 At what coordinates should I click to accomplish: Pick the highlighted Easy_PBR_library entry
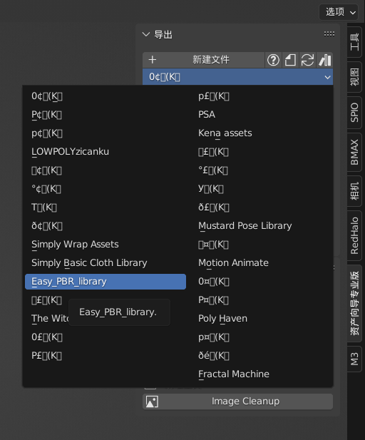point(106,282)
